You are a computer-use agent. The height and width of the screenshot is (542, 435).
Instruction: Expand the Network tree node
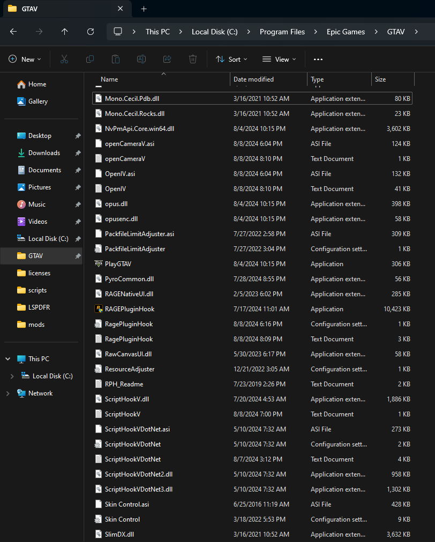pos(7,393)
